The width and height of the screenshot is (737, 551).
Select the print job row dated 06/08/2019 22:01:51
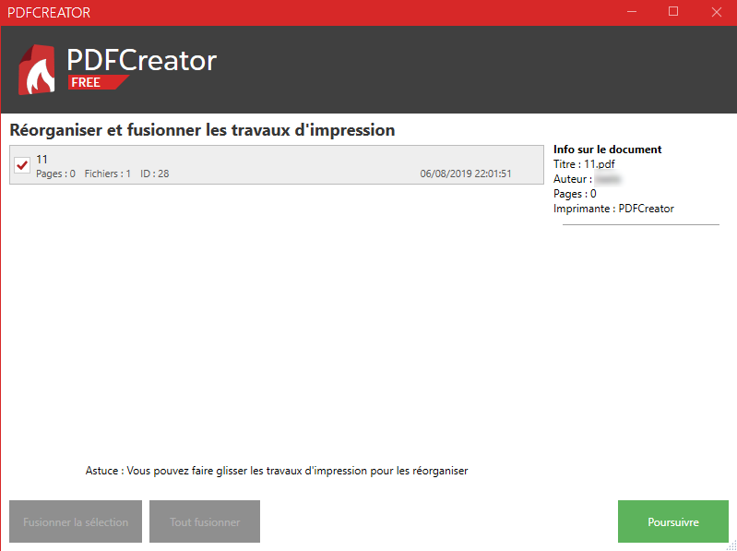tap(277, 165)
